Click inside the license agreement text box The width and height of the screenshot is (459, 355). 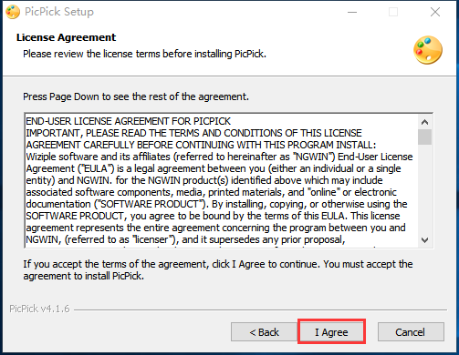pos(222,180)
